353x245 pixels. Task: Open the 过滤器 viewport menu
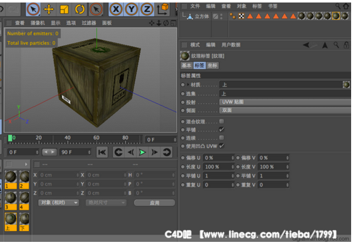click(88, 23)
